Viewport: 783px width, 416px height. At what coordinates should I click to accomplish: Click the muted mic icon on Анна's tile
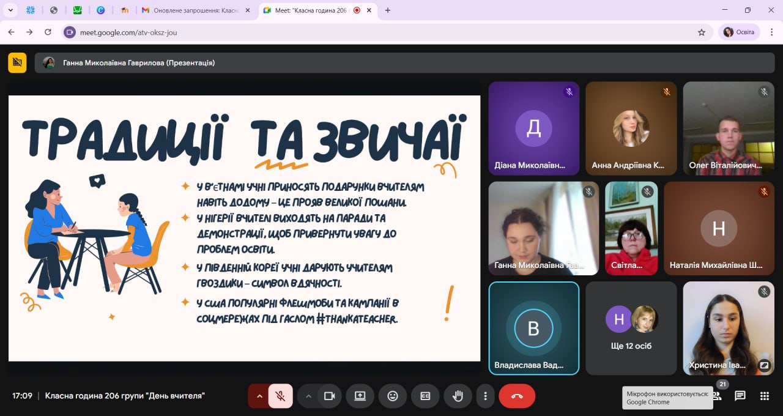click(667, 92)
